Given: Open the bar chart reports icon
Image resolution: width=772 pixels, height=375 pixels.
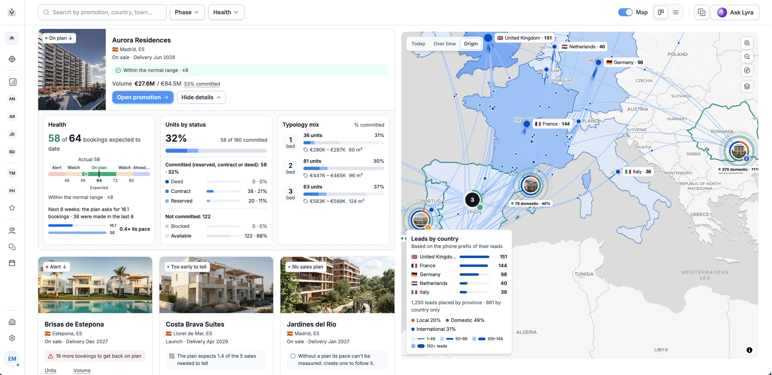Looking at the screenshot, I should [12, 82].
